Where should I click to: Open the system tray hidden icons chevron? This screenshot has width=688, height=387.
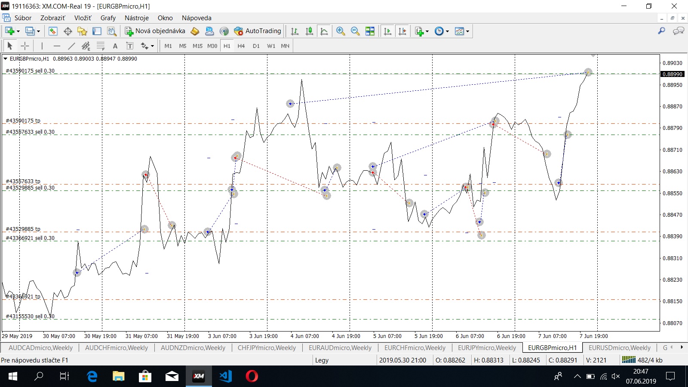[x=577, y=376]
